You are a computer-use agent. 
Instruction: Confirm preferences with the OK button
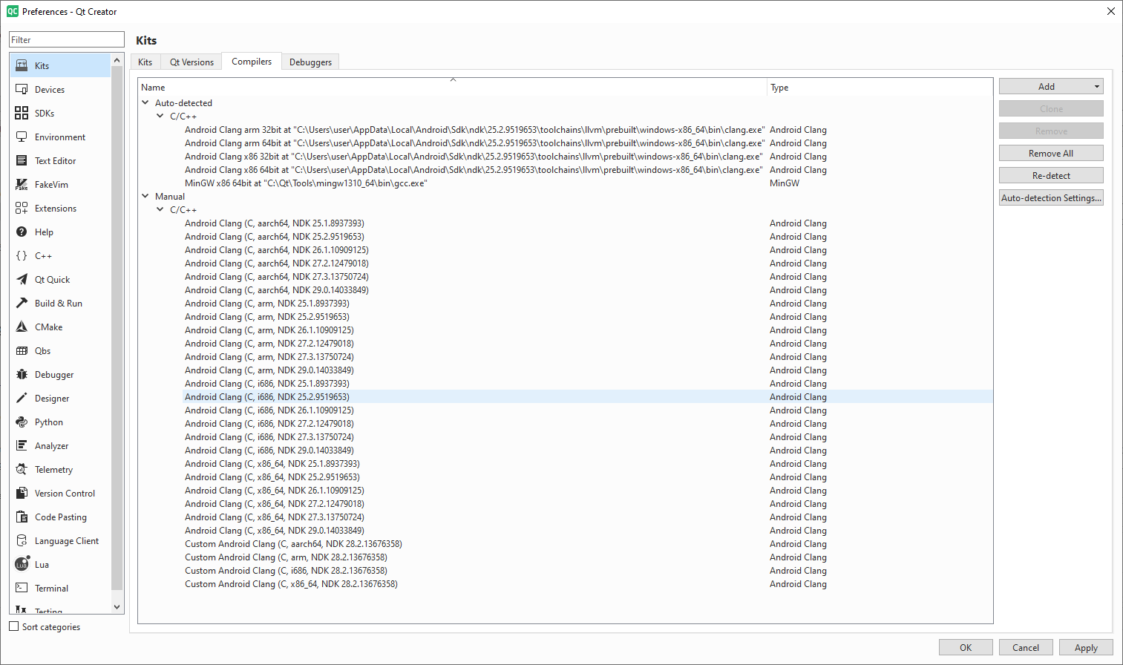pyautogui.click(x=966, y=647)
